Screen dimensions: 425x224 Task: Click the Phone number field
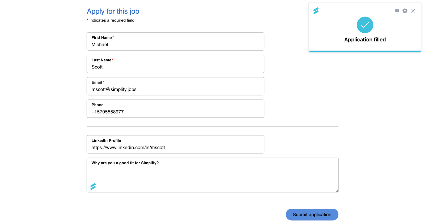[x=175, y=112]
